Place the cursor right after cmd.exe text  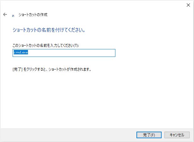(28, 52)
